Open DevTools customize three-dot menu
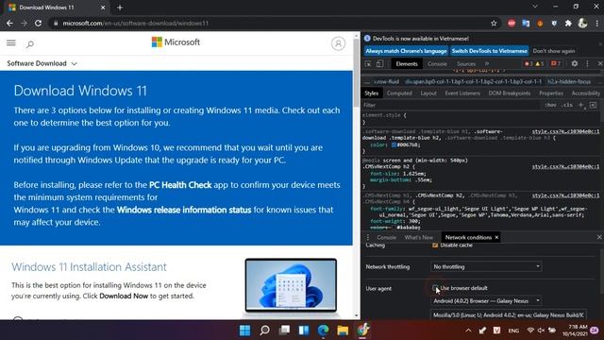604x340 pixels. point(587,63)
